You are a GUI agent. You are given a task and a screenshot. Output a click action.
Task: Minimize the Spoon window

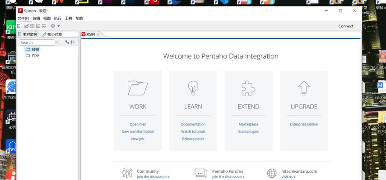326,11
